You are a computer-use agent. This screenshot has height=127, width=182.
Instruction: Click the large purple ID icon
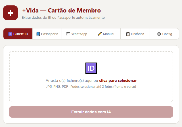tap(91, 68)
